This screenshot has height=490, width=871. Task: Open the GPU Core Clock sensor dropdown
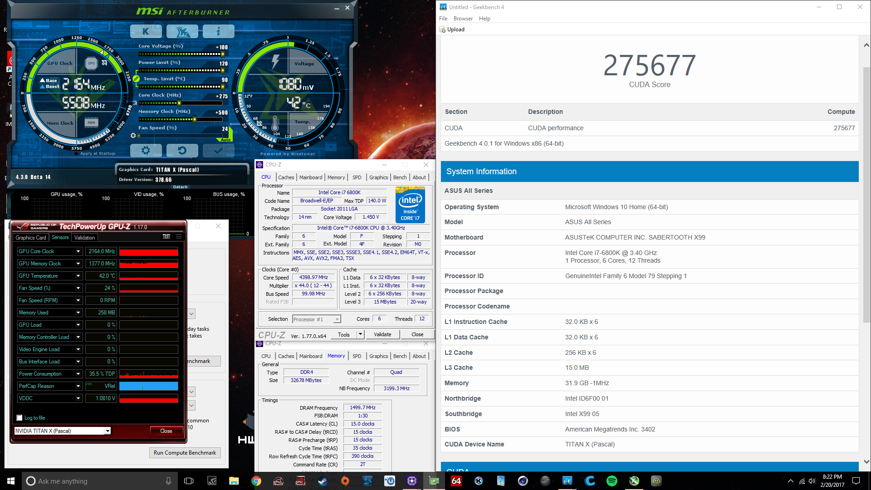click(x=78, y=251)
